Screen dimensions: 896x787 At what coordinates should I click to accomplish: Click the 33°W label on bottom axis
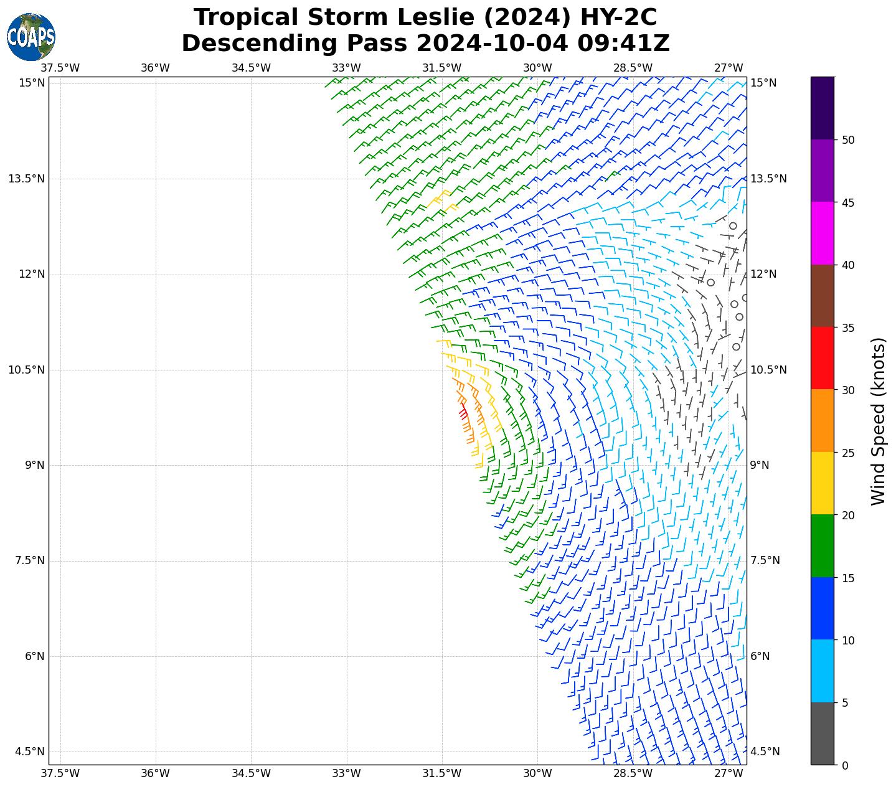point(346,773)
